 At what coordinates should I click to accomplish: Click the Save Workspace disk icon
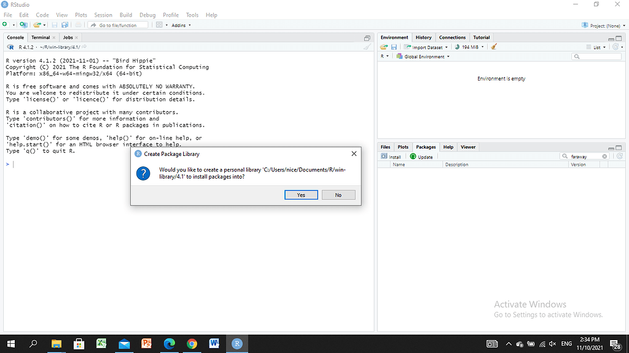pyautogui.click(x=394, y=47)
